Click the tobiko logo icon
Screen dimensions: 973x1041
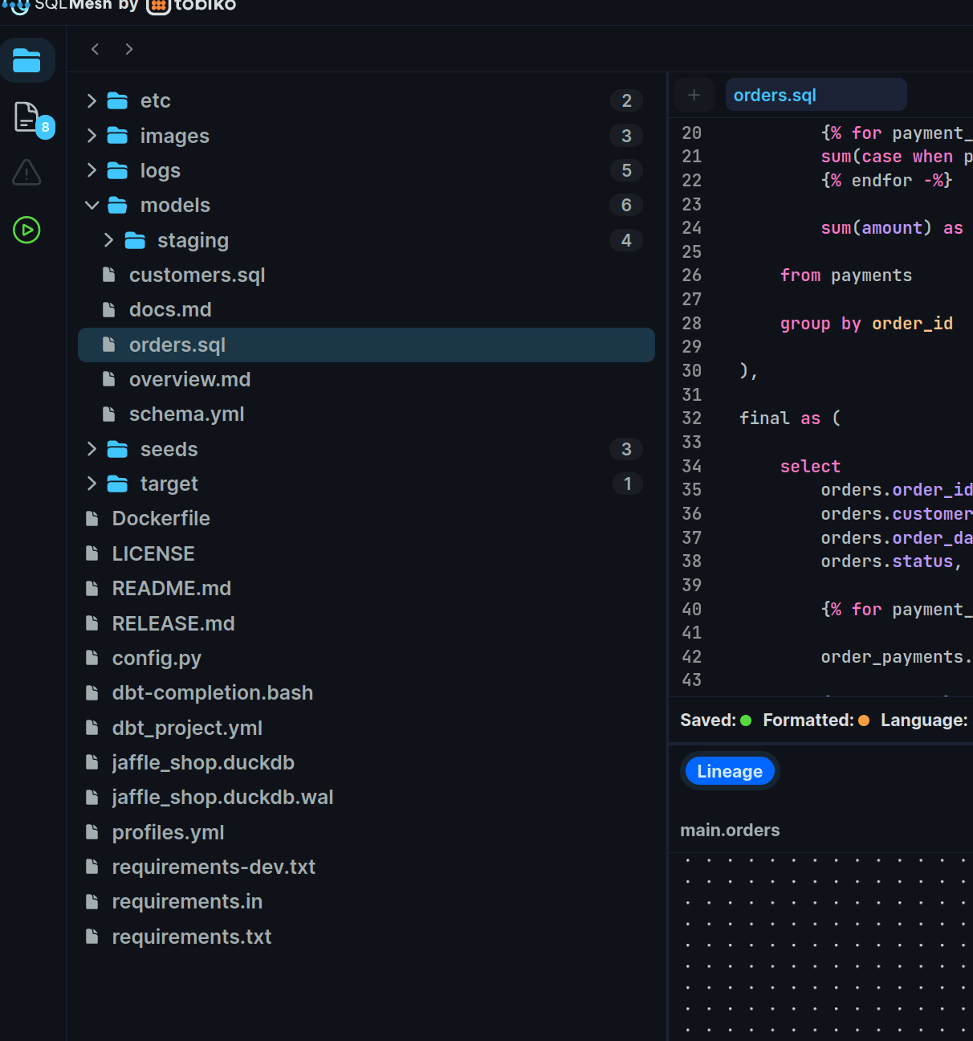click(x=159, y=6)
